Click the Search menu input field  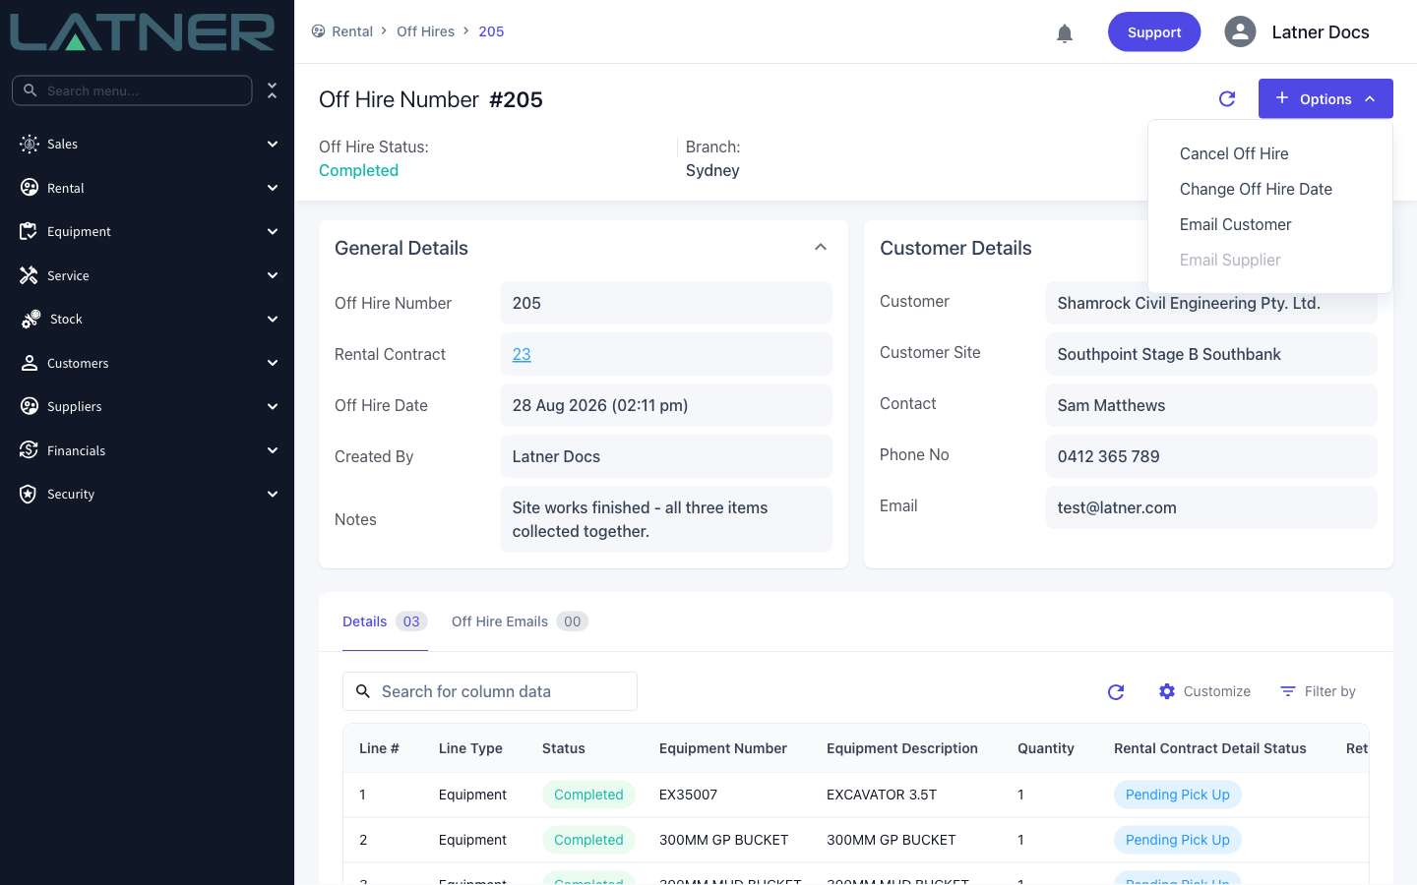coord(132,90)
